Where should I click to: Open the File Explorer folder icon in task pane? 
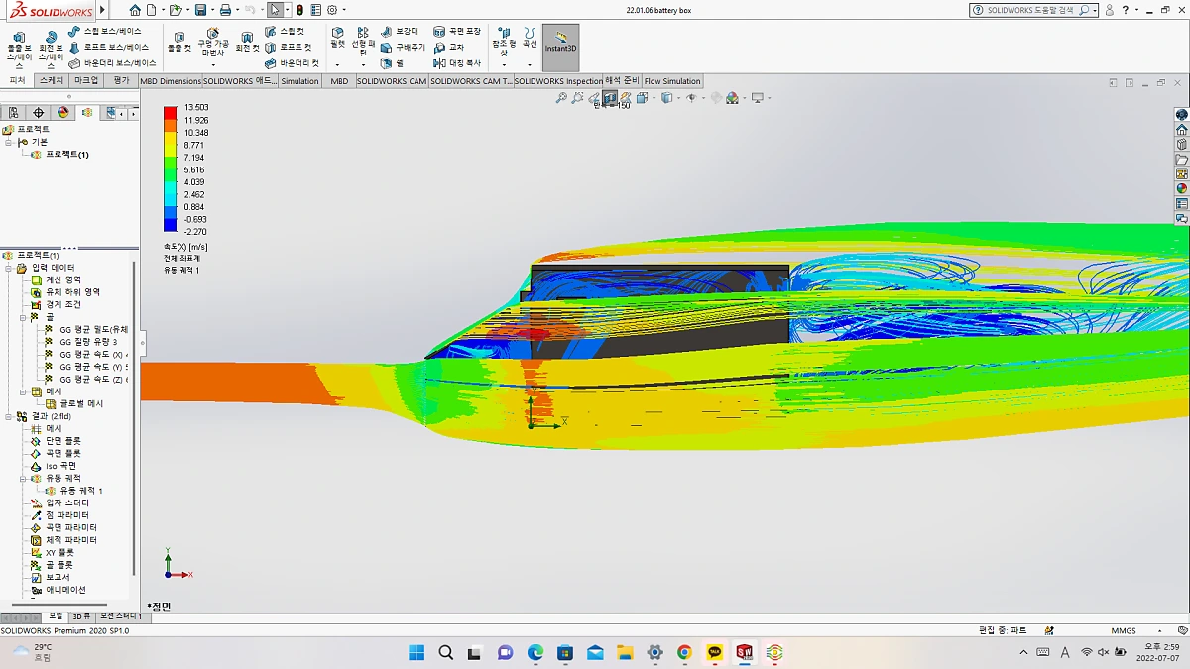tap(1181, 160)
